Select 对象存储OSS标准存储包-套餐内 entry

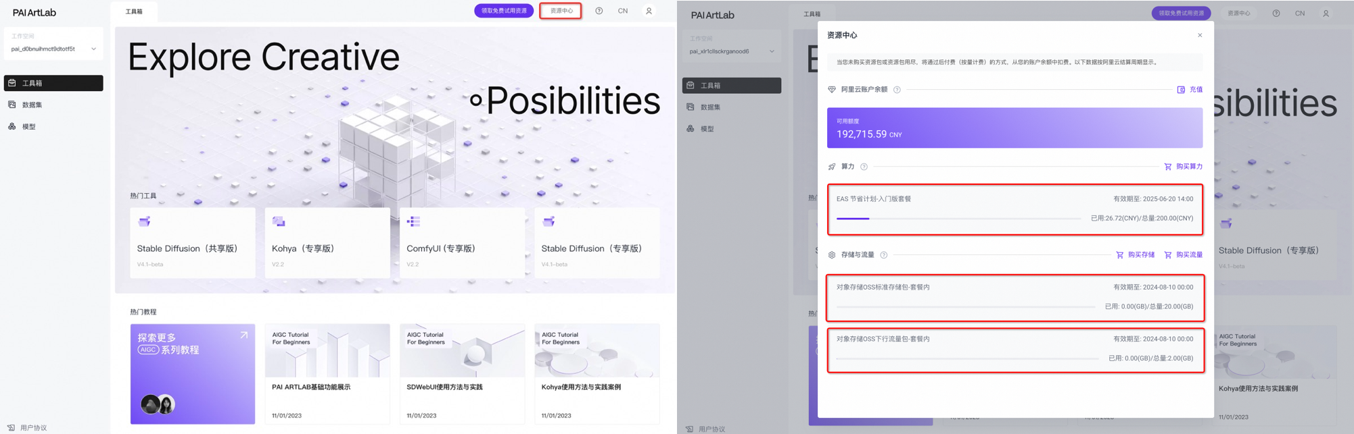click(1014, 297)
